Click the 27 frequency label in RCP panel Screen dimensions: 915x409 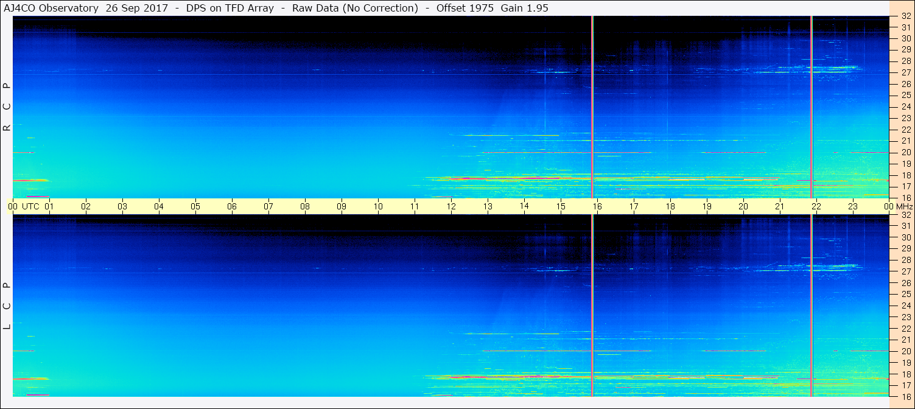(x=905, y=72)
